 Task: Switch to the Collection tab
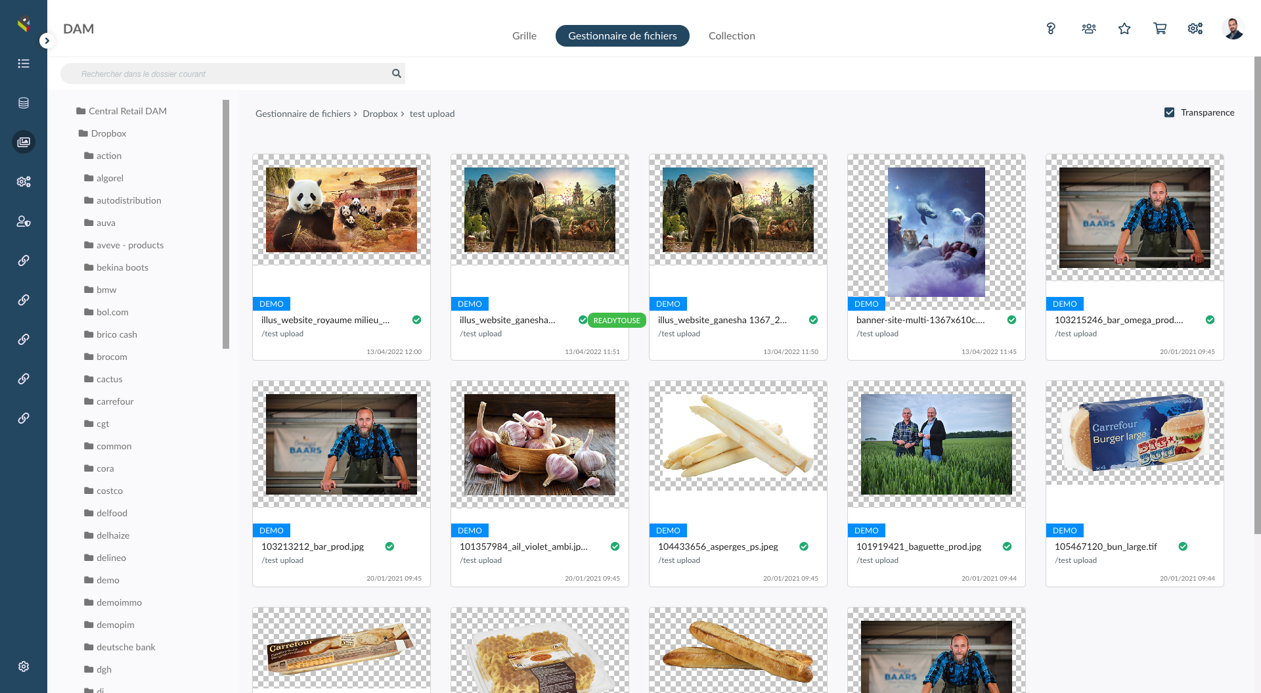(x=732, y=36)
